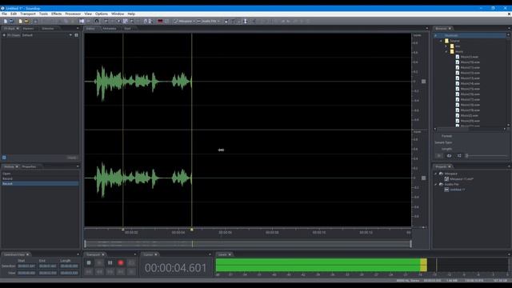Click the magnifier zoom selection toolbar icon
Image resolution: width=512 pixels, height=288 pixels.
pos(126,22)
